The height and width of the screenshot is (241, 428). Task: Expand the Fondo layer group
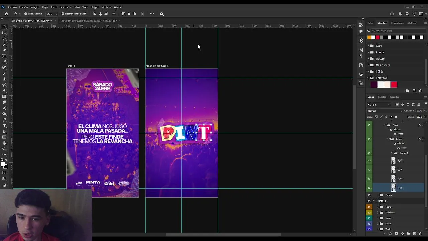[378, 195]
